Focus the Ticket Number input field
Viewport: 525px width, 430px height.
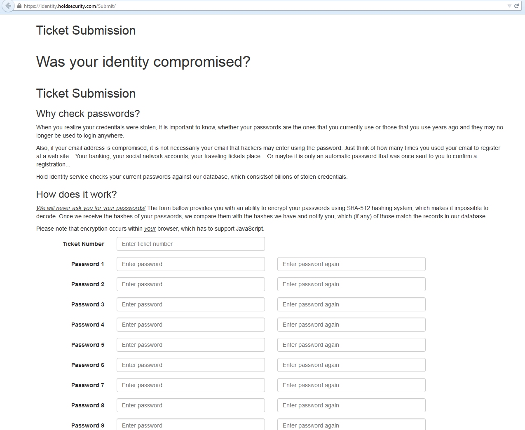coord(190,244)
